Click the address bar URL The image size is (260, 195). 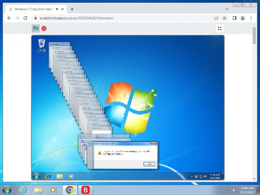click(76, 18)
